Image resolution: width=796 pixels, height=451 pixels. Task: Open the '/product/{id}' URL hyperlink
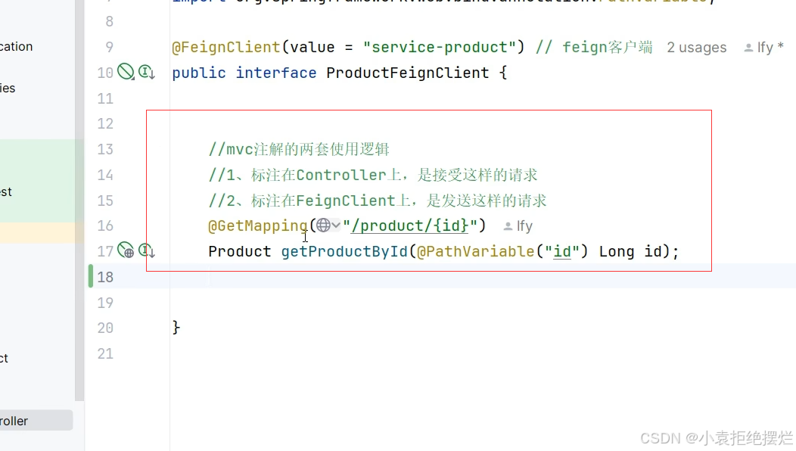pos(409,225)
